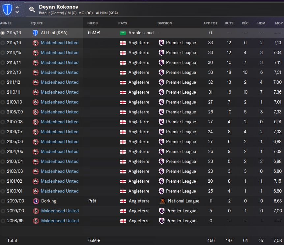Click the Dorking club badge icon

pos(36,201)
